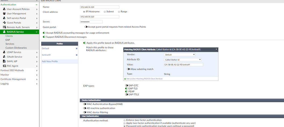
Task: Select the Subnet client address option
Action: click(105, 12)
